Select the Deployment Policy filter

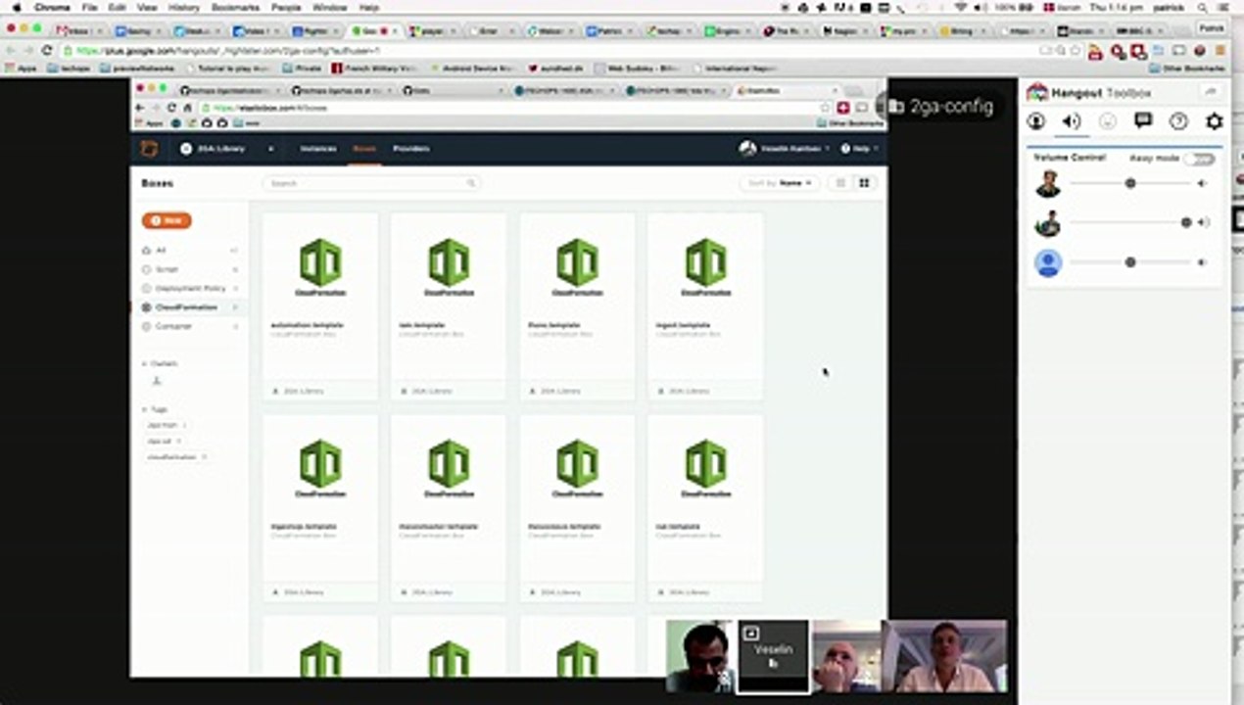190,288
